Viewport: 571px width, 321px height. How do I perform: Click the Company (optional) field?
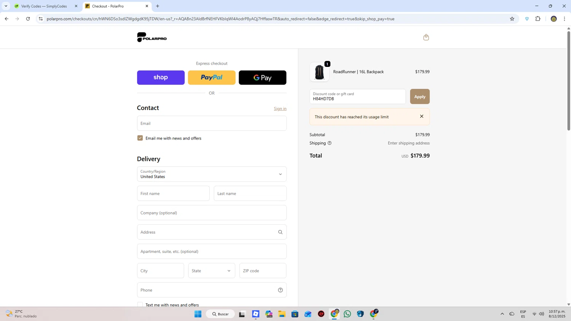pyautogui.click(x=212, y=213)
